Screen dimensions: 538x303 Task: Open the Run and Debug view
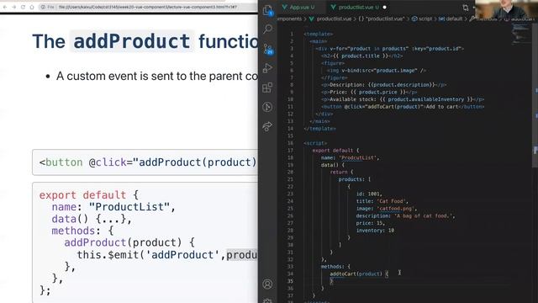tap(267, 68)
